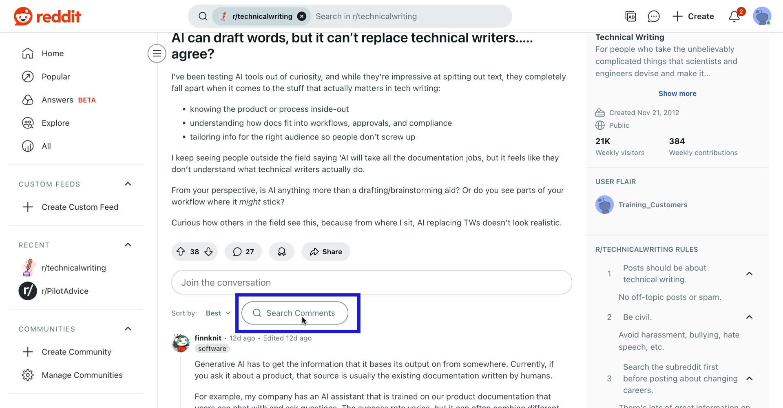Open your profile avatar menu

[763, 16]
